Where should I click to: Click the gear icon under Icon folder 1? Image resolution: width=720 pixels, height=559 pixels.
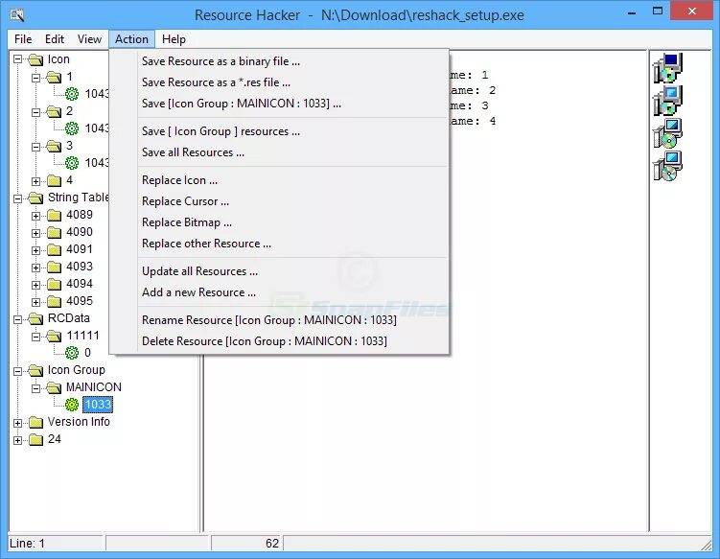(x=72, y=94)
